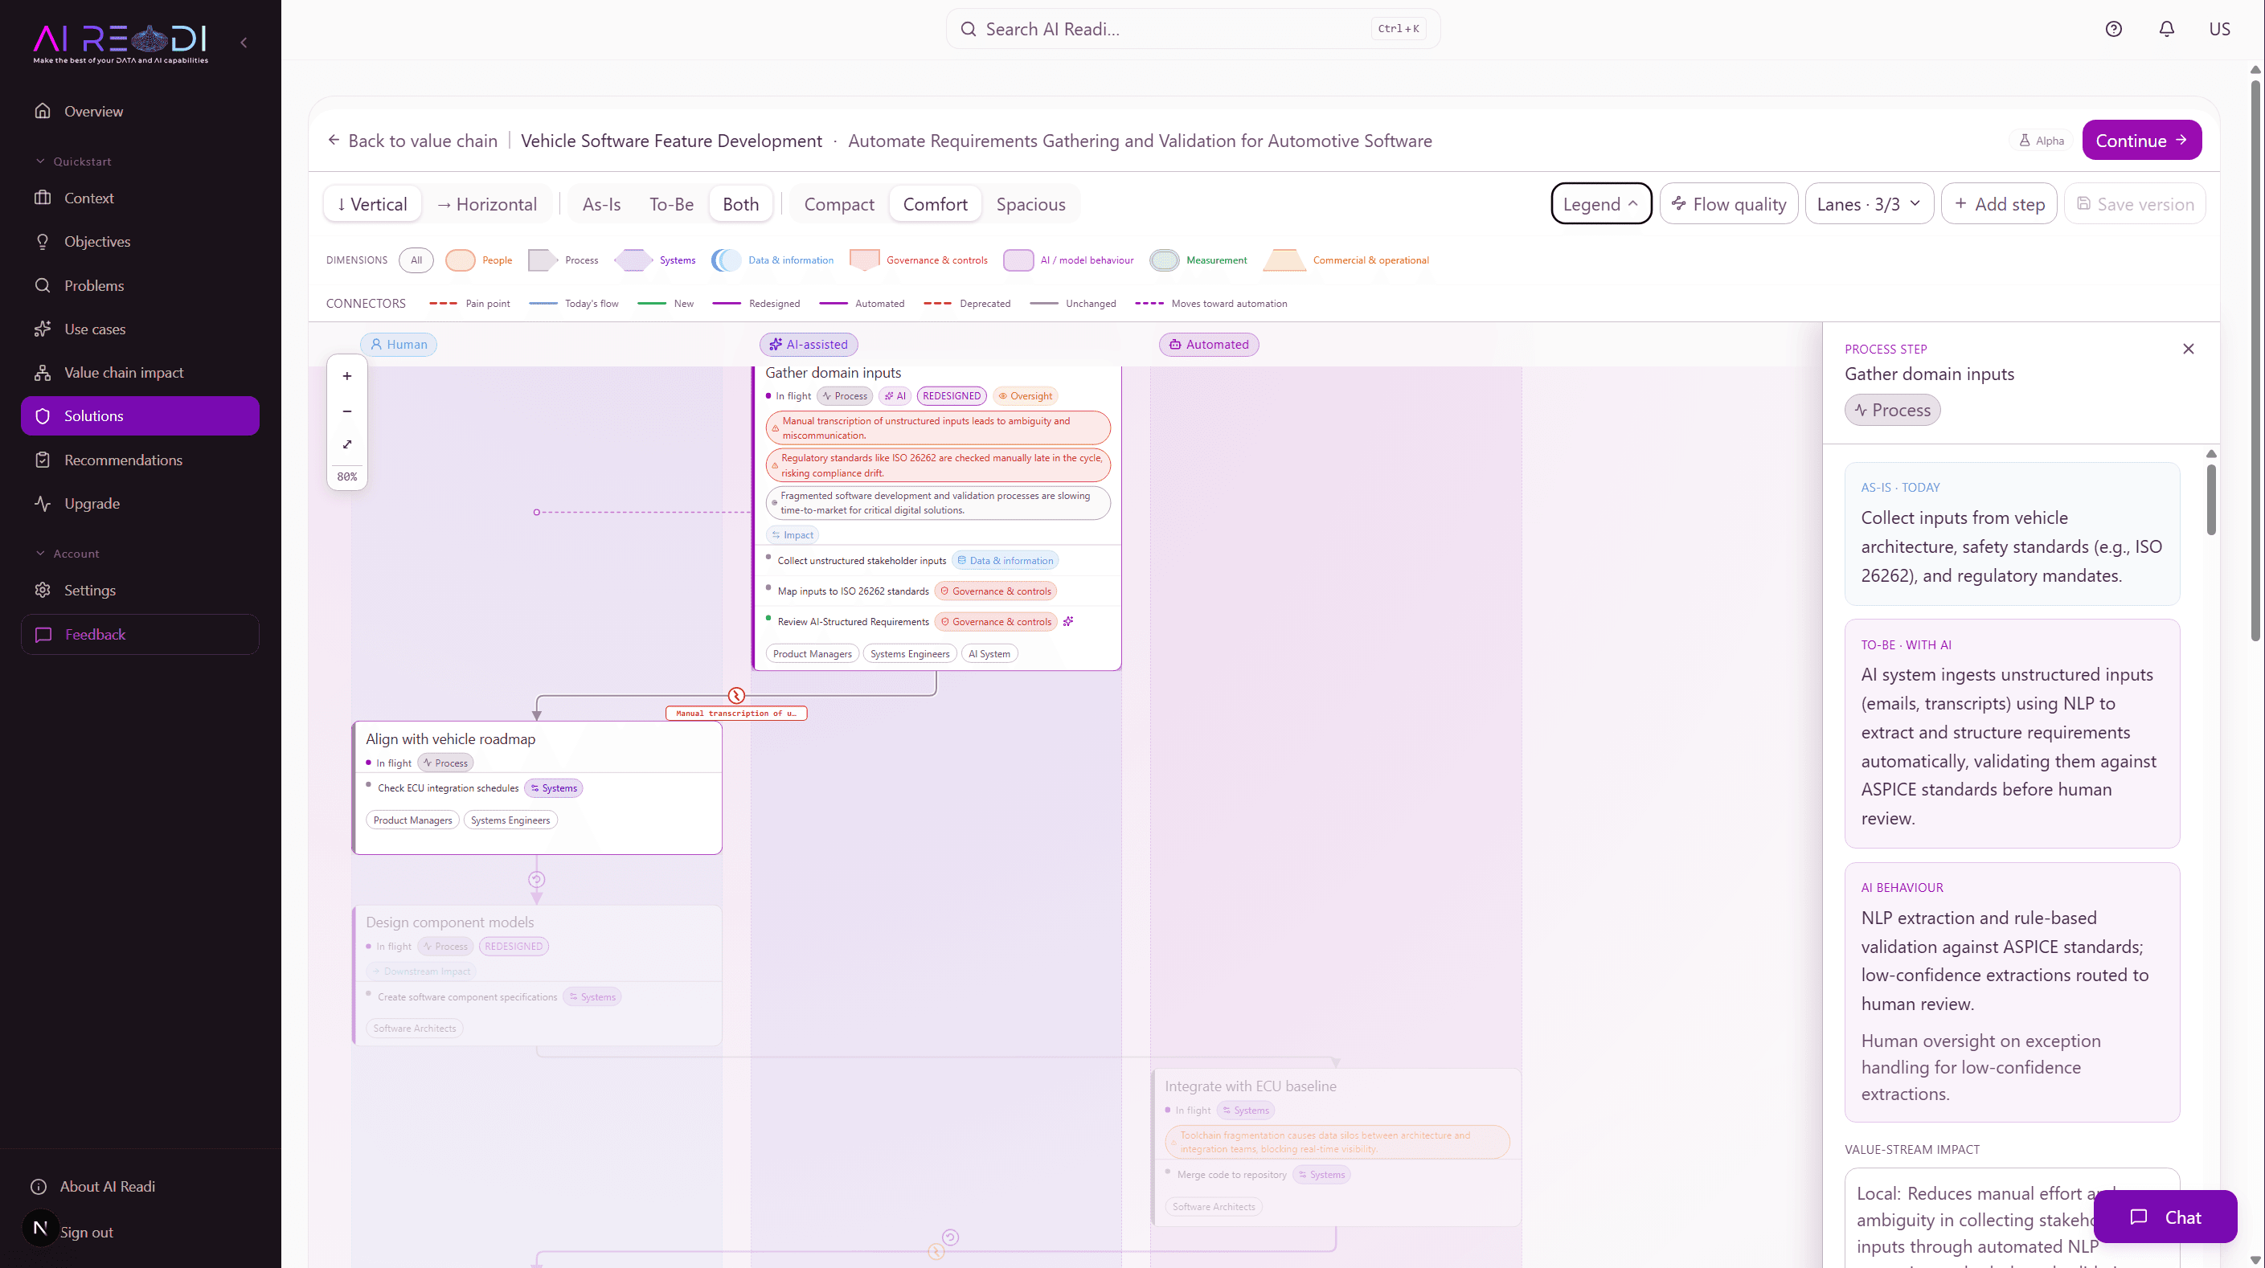Open Recommendations page
Viewport: 2265px width, 1268px height.
pos(140,460)
